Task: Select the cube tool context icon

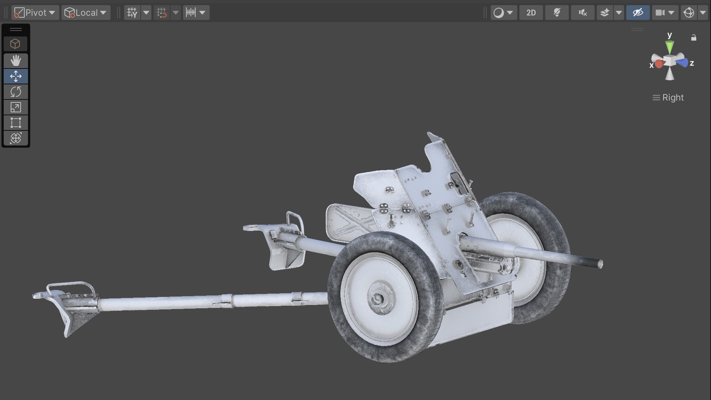Action: (x=15, y=44)
